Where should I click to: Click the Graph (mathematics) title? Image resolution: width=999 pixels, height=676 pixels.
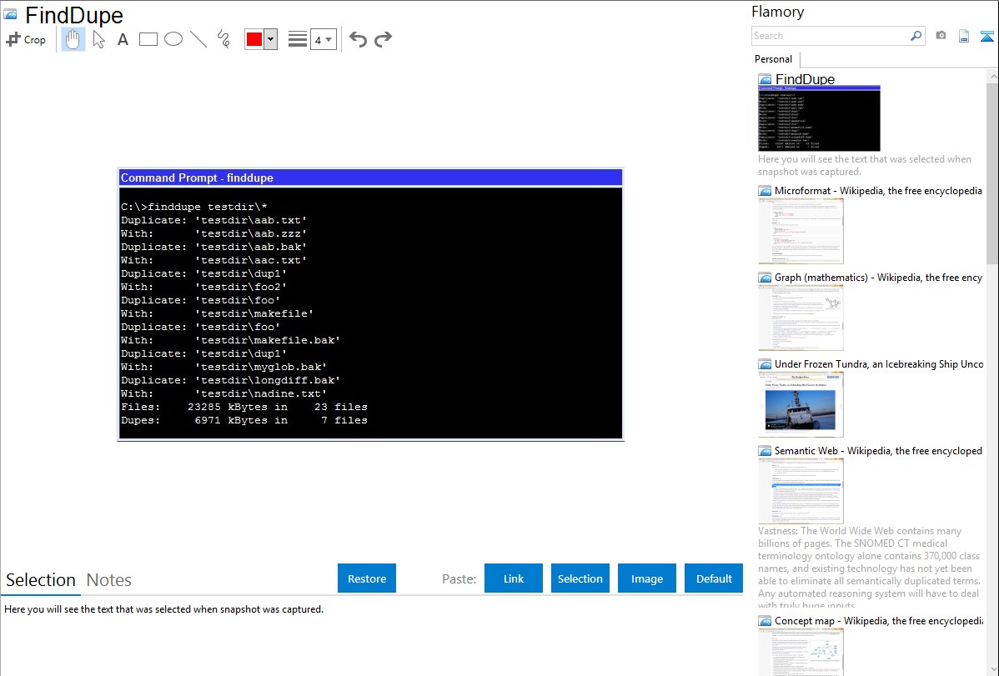(878, 278)
